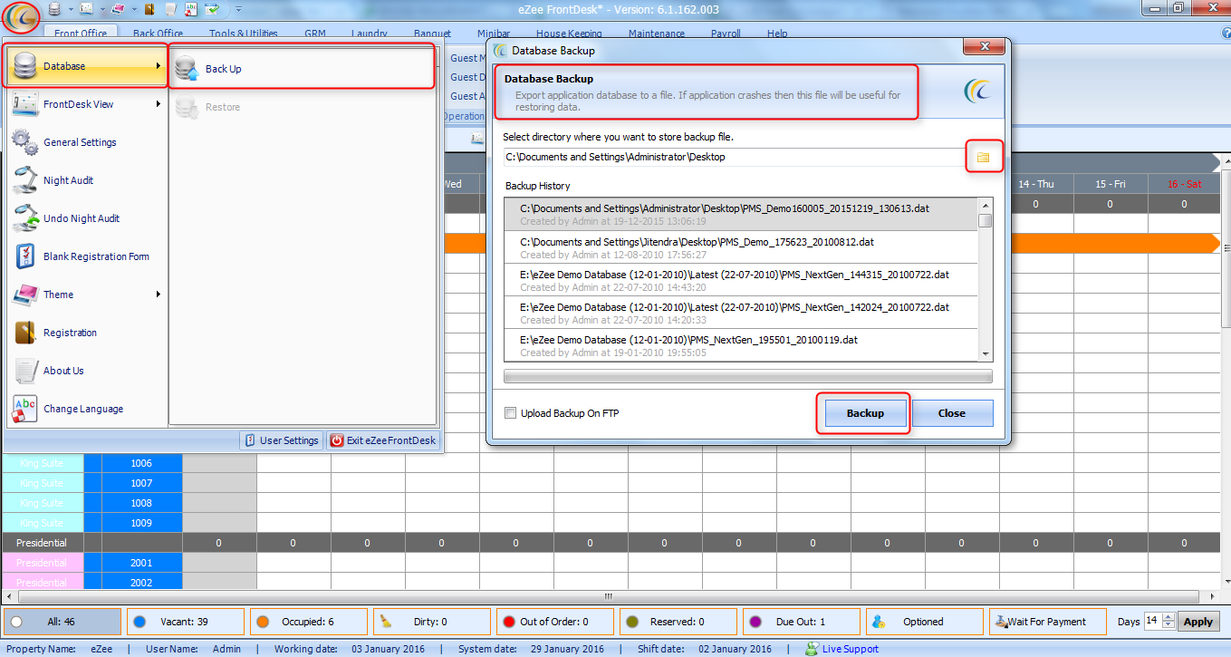
Task: Select Back Up menu entry
Action: 303,69
